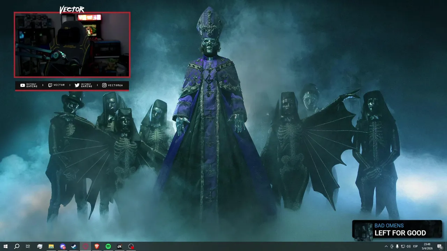Show hidden tray icons chevron
447x251 pixels.
coord(386,246)
